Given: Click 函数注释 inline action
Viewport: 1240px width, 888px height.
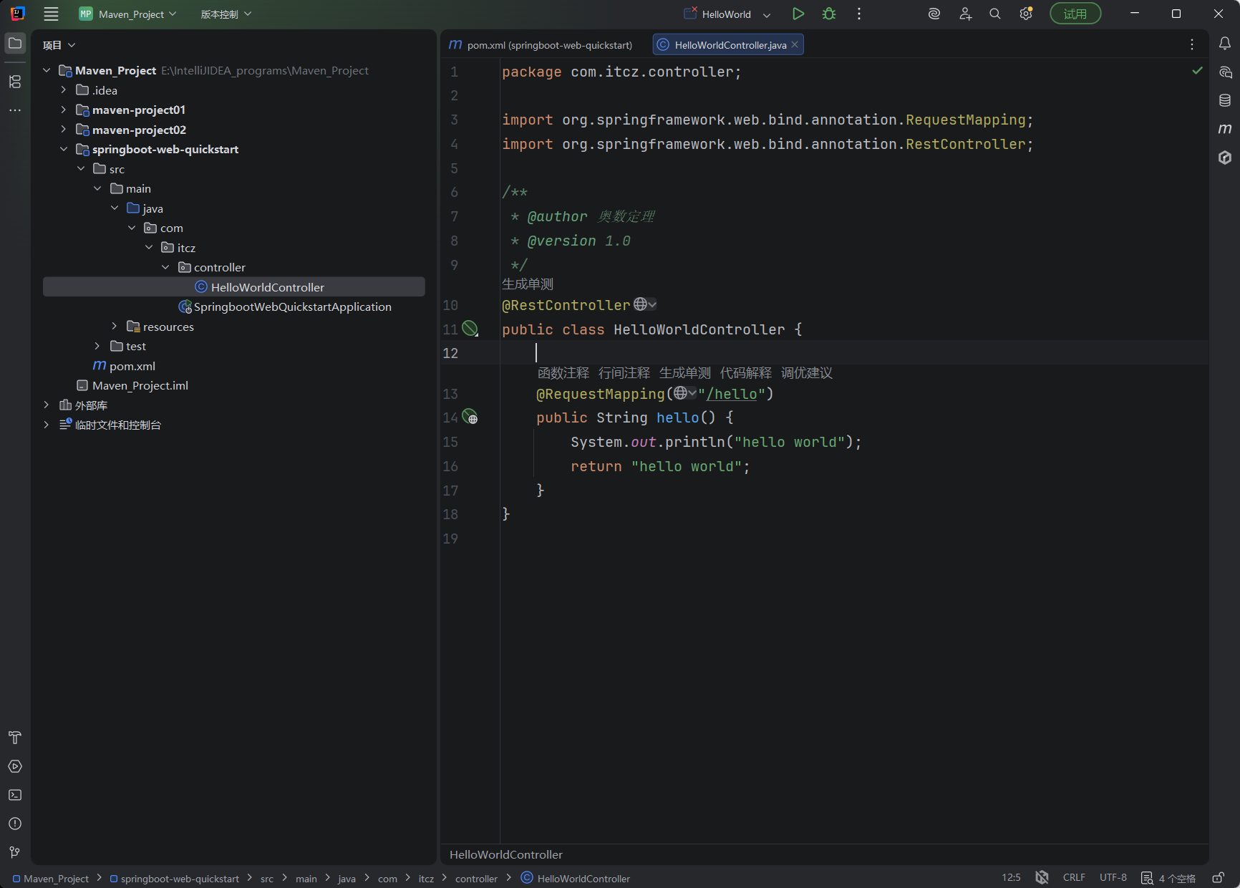Looking at the screenshot, I should coord(563,373).
